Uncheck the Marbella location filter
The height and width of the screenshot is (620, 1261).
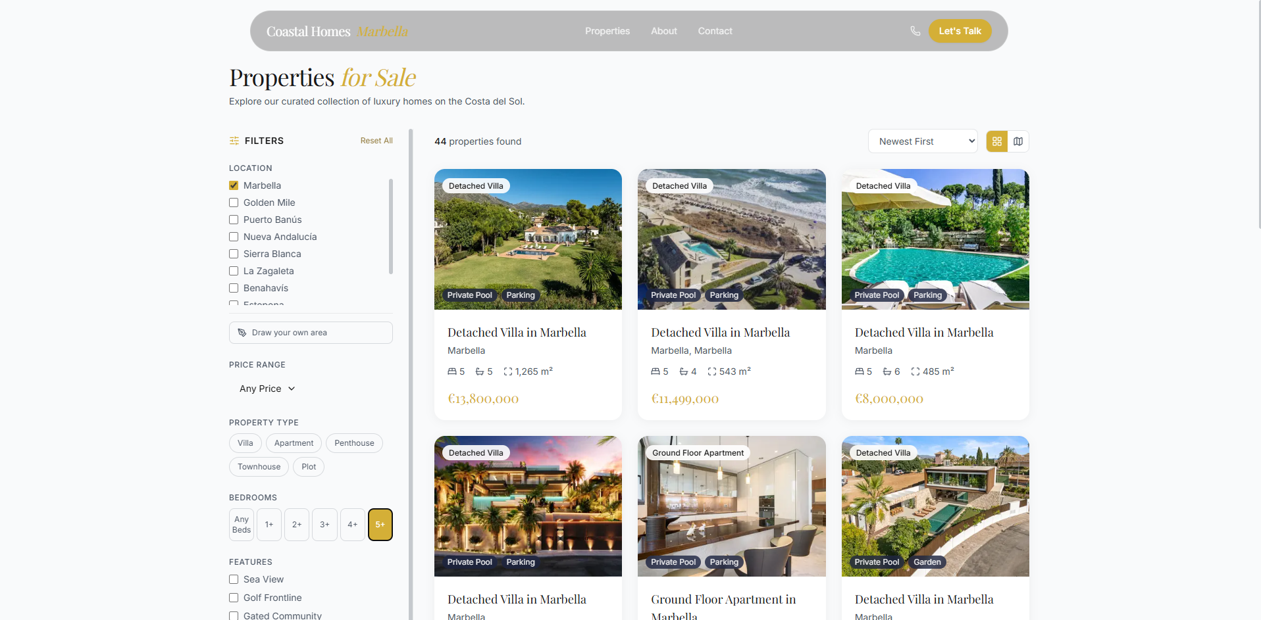pyautogui.click(x=233, y=185)
